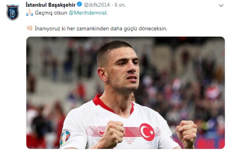The image size is (228, 154).
Task: Click the clenched fist near Nike logo
Action: coord(114,133)
